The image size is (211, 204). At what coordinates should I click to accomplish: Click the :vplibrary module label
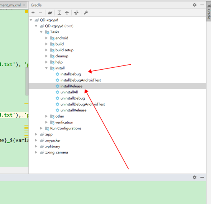pos(53,147)
